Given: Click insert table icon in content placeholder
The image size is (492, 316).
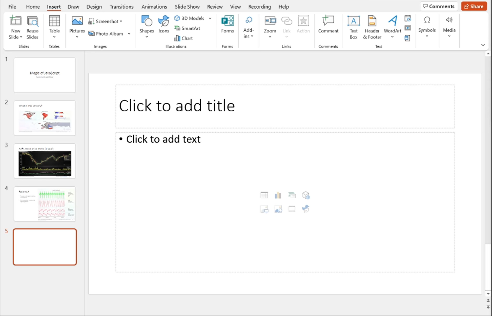Looking at the screenshot, I should [264, 195].
